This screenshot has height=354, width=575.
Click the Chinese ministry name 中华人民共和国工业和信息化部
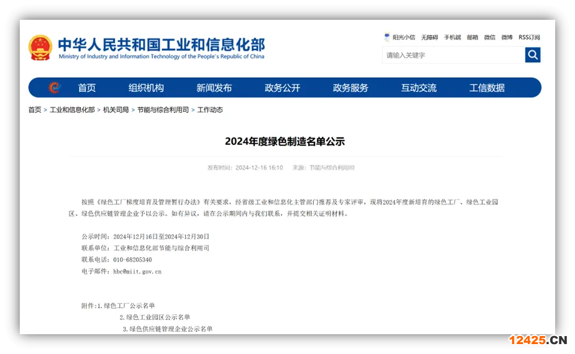[x=162, y=45]
